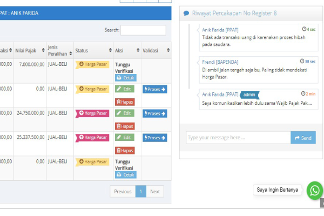Go to the Next table page

[x=155, y=191]
